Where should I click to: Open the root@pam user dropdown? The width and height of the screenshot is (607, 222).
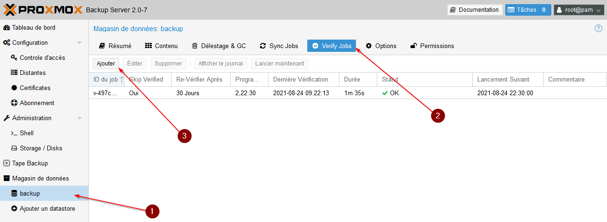579,10
